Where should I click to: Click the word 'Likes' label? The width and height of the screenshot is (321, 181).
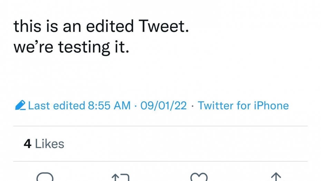tap(50, 144)
